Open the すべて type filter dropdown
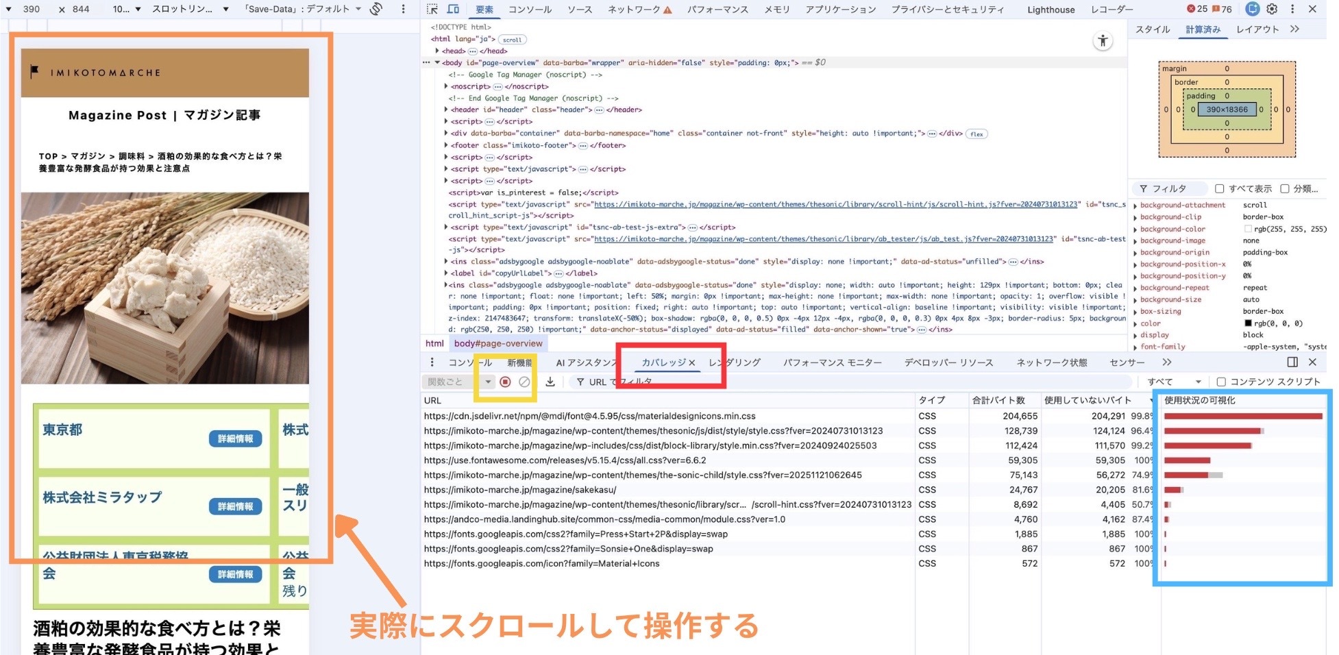The height and width of the screenshot is (655, 1339). click(x=1174, y=382)
